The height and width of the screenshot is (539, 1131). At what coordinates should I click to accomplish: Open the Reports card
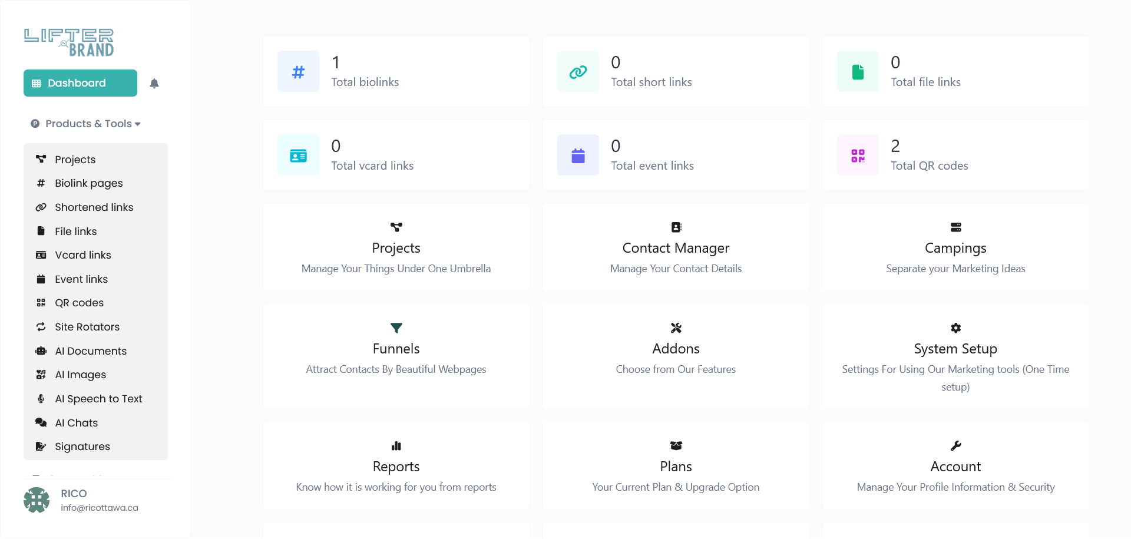click(x=396, y=467)
